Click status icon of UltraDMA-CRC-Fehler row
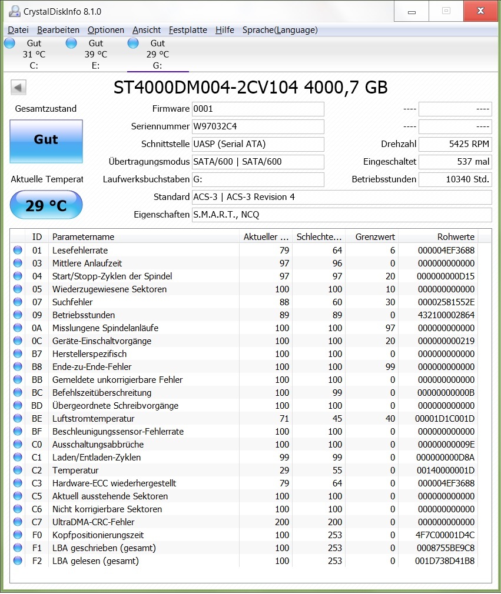Image resolution: width=501 pixels, height=594 pixels. tap(18, 522)
